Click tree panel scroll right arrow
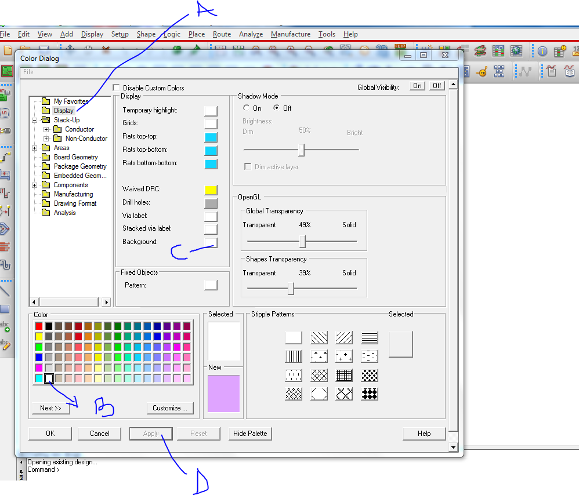The image size is (579, 495). point(106,302)
